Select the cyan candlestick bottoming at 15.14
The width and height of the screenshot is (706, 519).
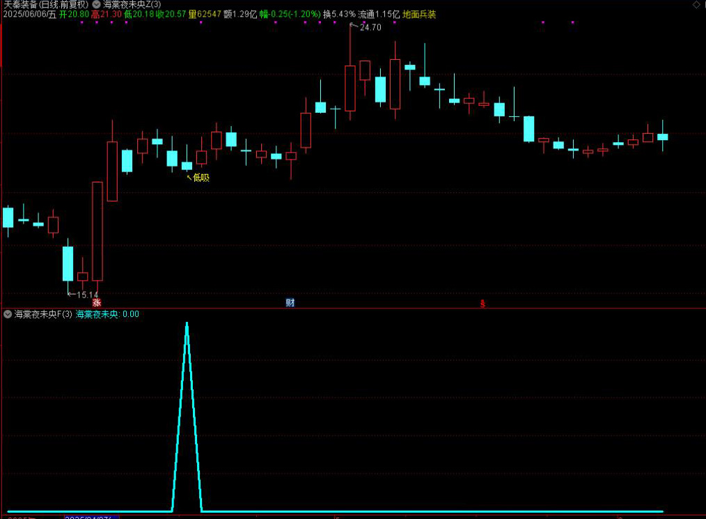click(68, 263)
